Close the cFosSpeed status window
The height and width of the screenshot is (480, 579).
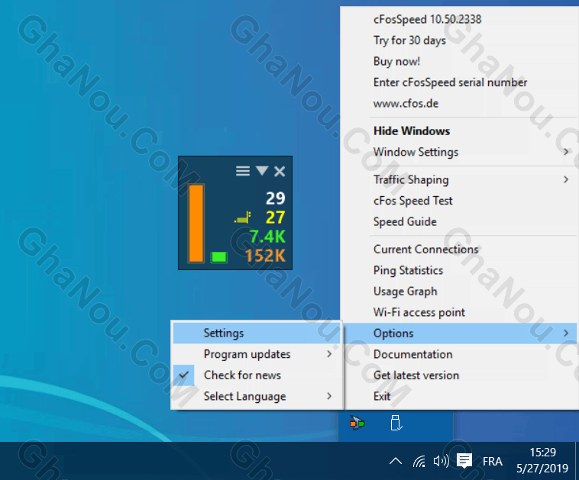(x=280, y=171)
